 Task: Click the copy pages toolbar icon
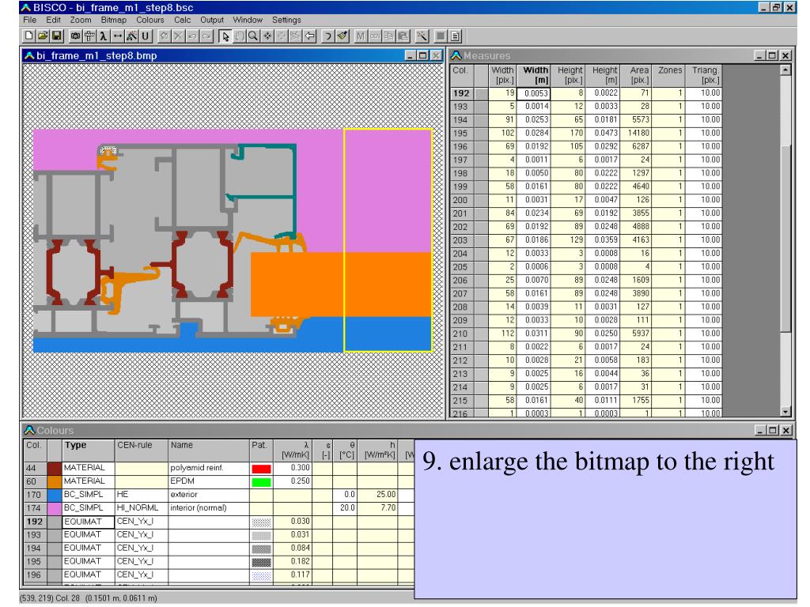pos(388,36)
